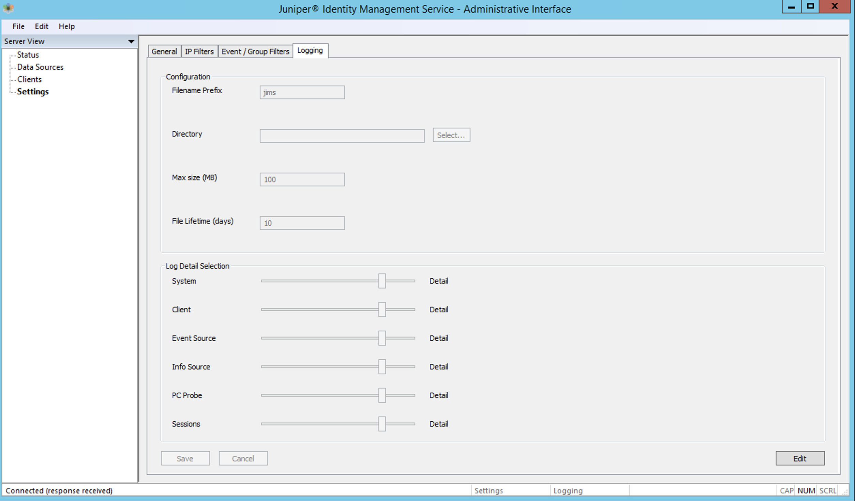The height and width of the screenshot is (501, 855).
Task: Click the Select... directory button
Action: pyautogui.click(x=451, y=135)
